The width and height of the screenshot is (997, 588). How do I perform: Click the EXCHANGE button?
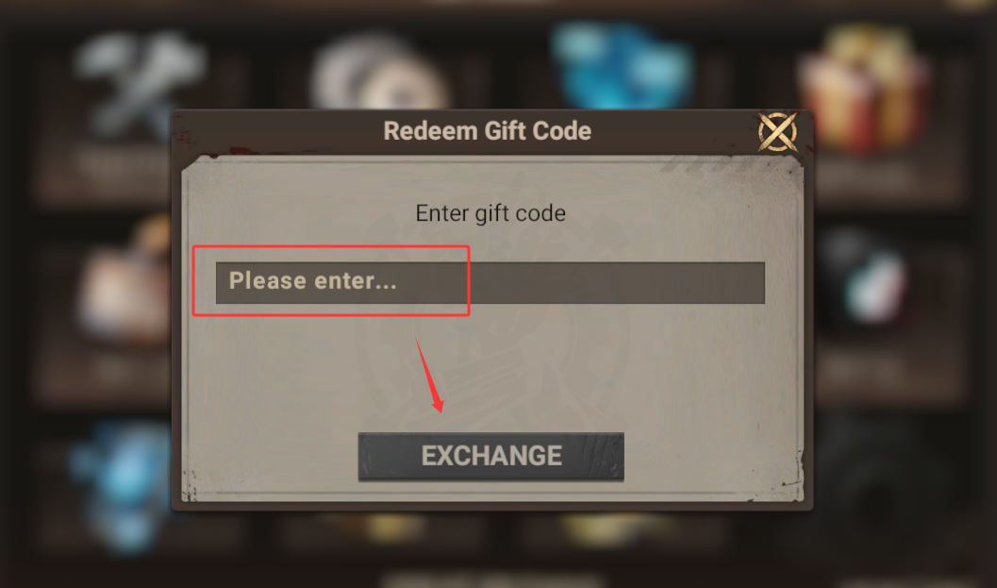pyautogui.click(x=490, y=456)
